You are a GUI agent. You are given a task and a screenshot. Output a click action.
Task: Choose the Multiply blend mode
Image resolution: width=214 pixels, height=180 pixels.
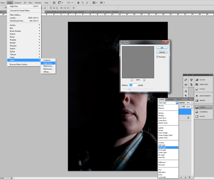168,115
